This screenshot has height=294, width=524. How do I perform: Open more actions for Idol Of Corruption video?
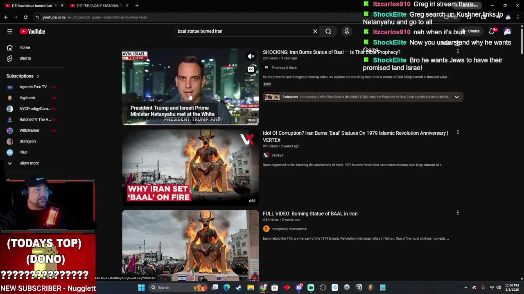coord(458,132)
